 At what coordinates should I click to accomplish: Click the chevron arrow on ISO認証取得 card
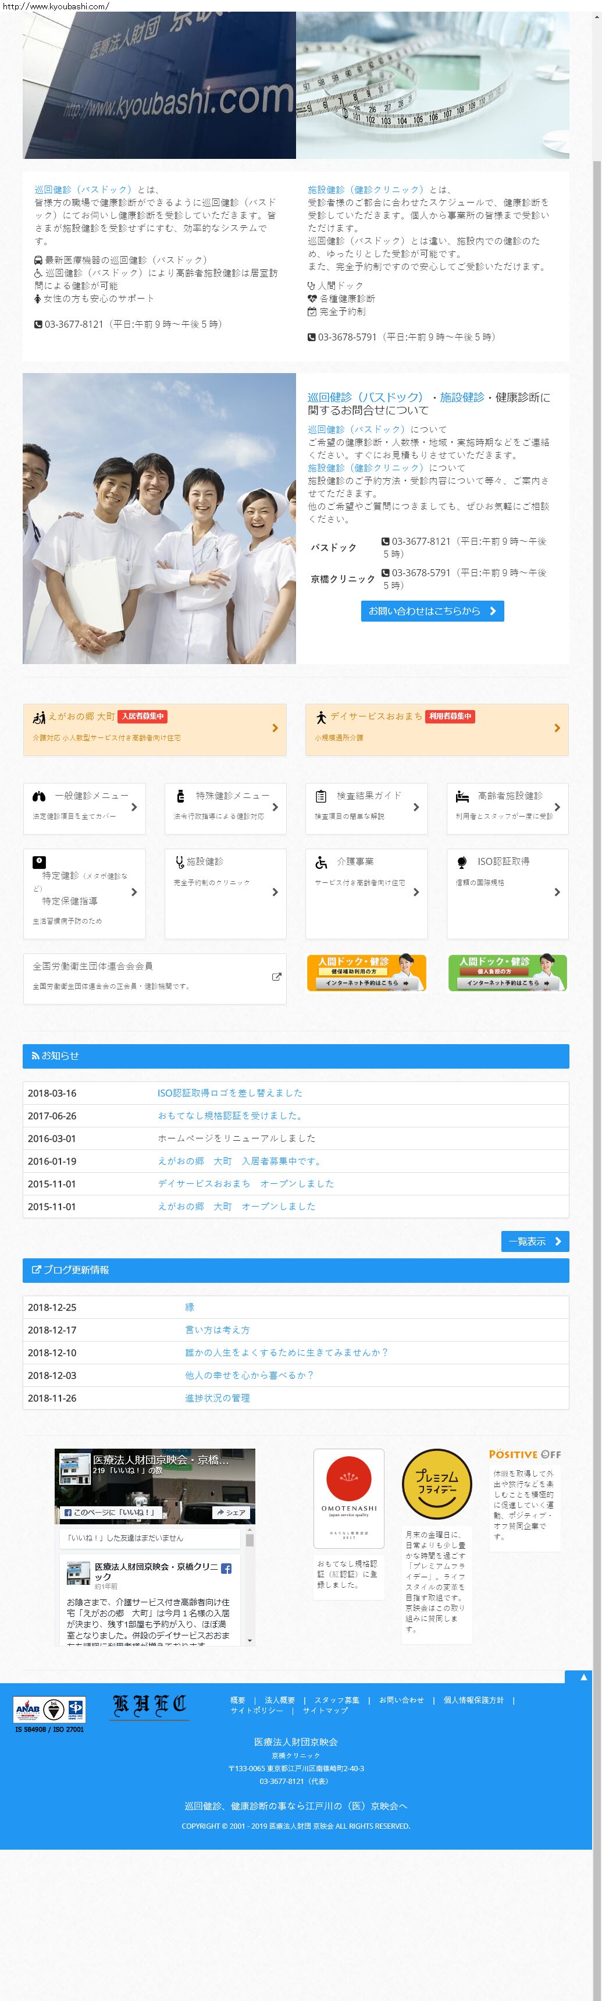pos(557,892)
